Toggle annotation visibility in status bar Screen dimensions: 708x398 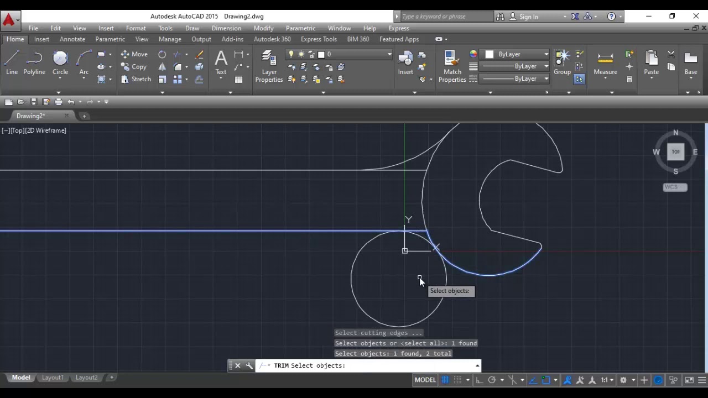pyautogui.click(x=568, y=380)
